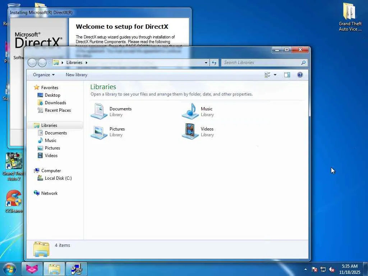
Task: Open Action Center flag icon
Action: point(314,270)
